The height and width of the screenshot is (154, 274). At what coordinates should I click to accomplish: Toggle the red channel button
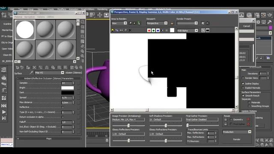(x=149, y=30)
